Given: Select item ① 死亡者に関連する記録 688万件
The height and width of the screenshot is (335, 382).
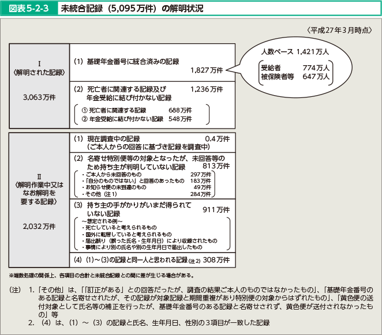Looking at the screenshot, I should [x=137, y=110].
